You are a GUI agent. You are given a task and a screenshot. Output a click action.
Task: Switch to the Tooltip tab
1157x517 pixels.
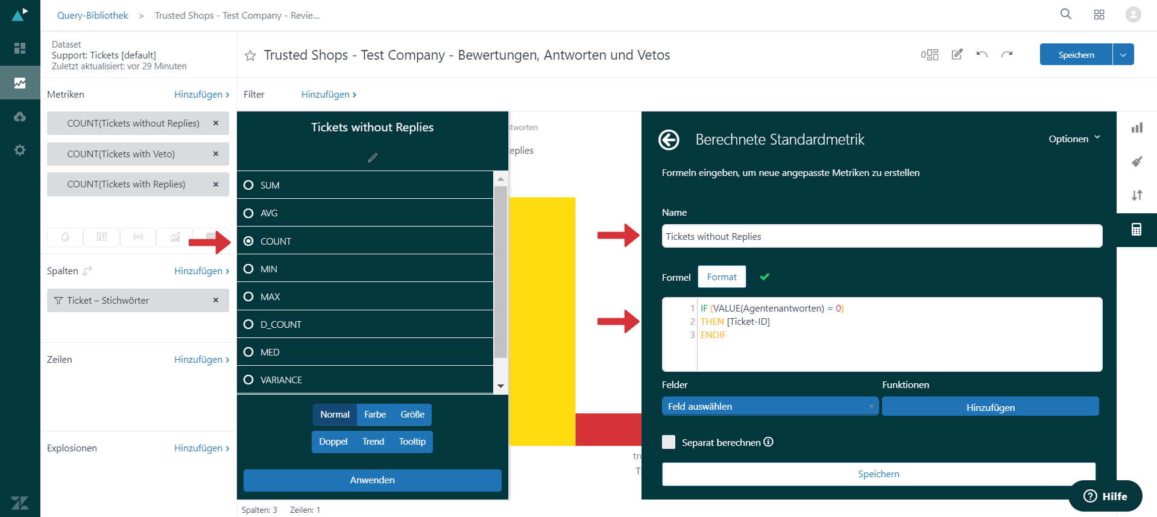click(x=412, y=442)
